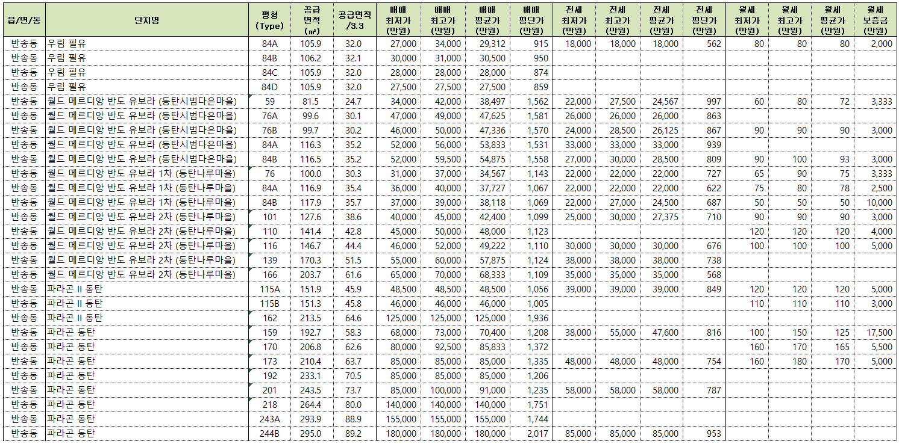Click the 매매 최저가 header cell

click(398, 20)
